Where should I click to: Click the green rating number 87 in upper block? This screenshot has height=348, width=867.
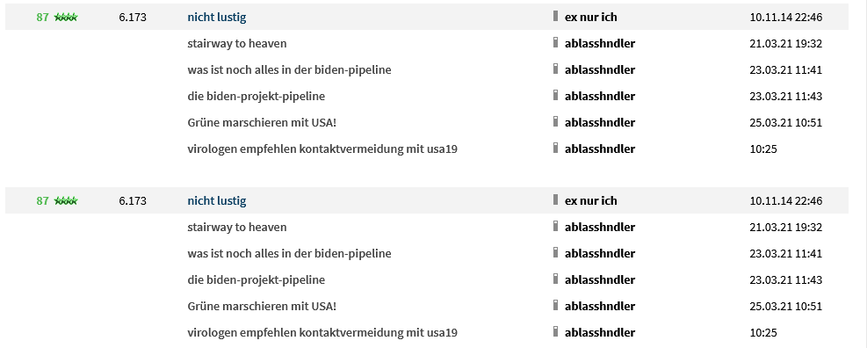(42, 18)
